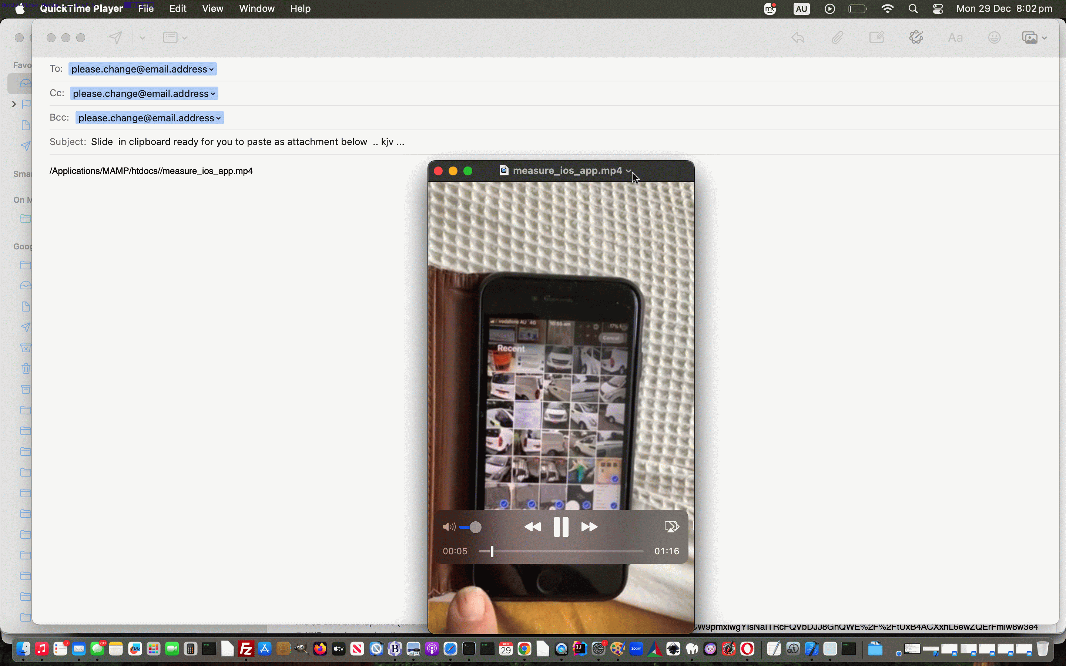Viewport: 1066px width, 666px height.
Task: Open the measure_ios_app.mp4 title dropdown
Action: 628,171
